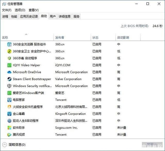165x151 pixels.
Task: Open the 选项(O) menu
Action: coord(20,10)
